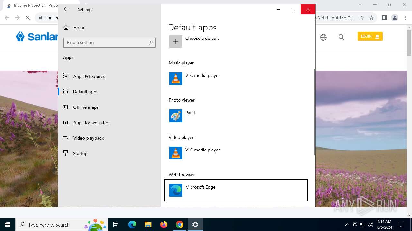Image resolution: width=412 pixels, height=231 pixels.
Task: Click the Paint palette icon under Photo viewer
Action: 176,116
